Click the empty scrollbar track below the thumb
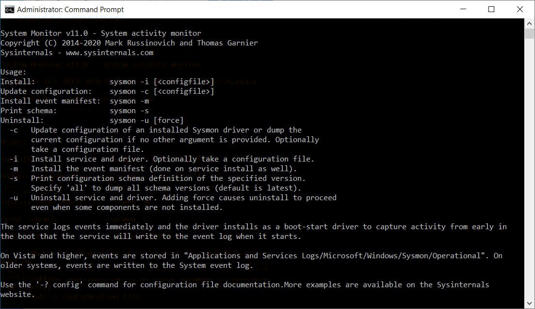 point(530,169)
